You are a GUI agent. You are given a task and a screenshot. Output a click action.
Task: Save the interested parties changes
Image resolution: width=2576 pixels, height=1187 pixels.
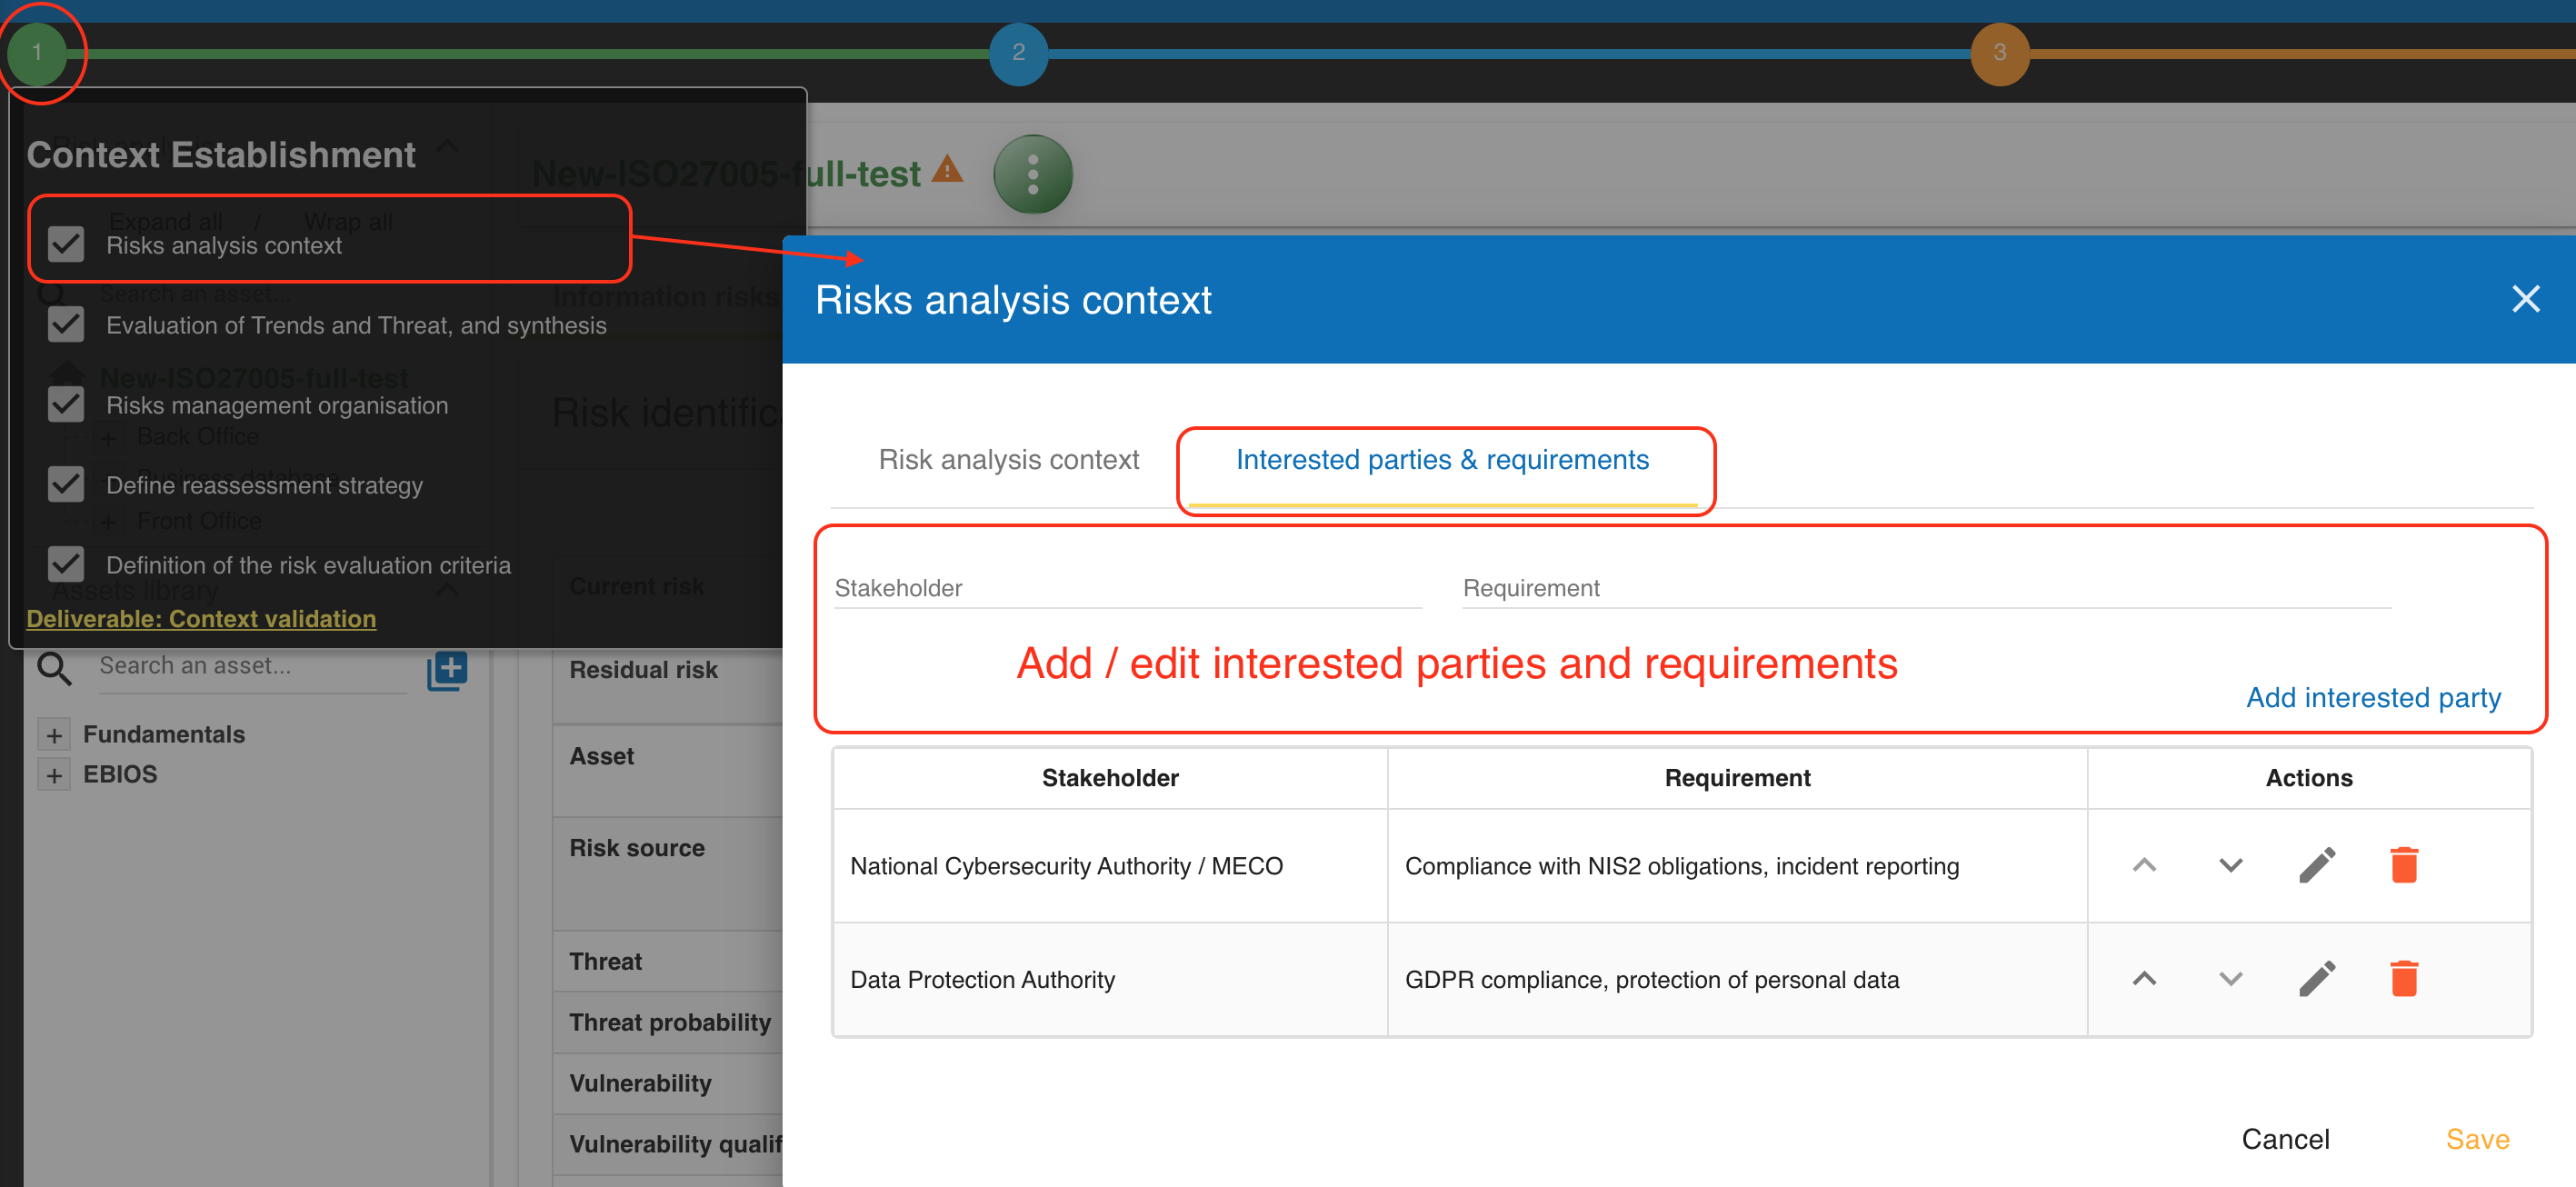(x=2477, y=1139)
